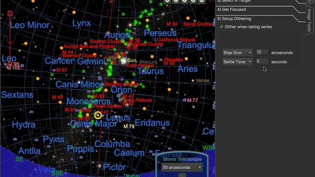Select the Starfish Cluster label

tap(107, 41)
